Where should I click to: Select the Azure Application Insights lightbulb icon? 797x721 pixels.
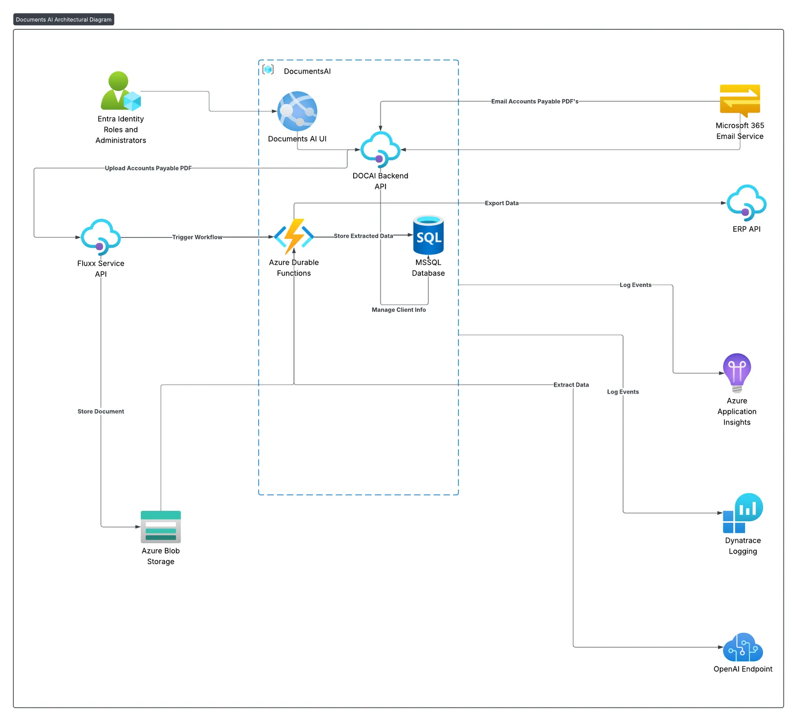click(x=737, y=373)
